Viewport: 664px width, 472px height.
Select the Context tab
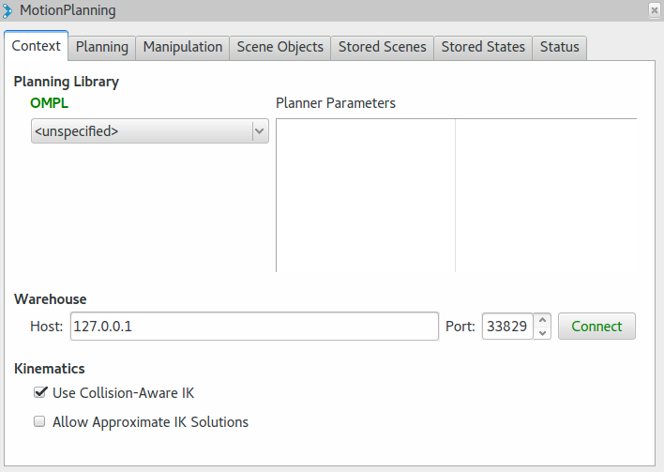37,46
